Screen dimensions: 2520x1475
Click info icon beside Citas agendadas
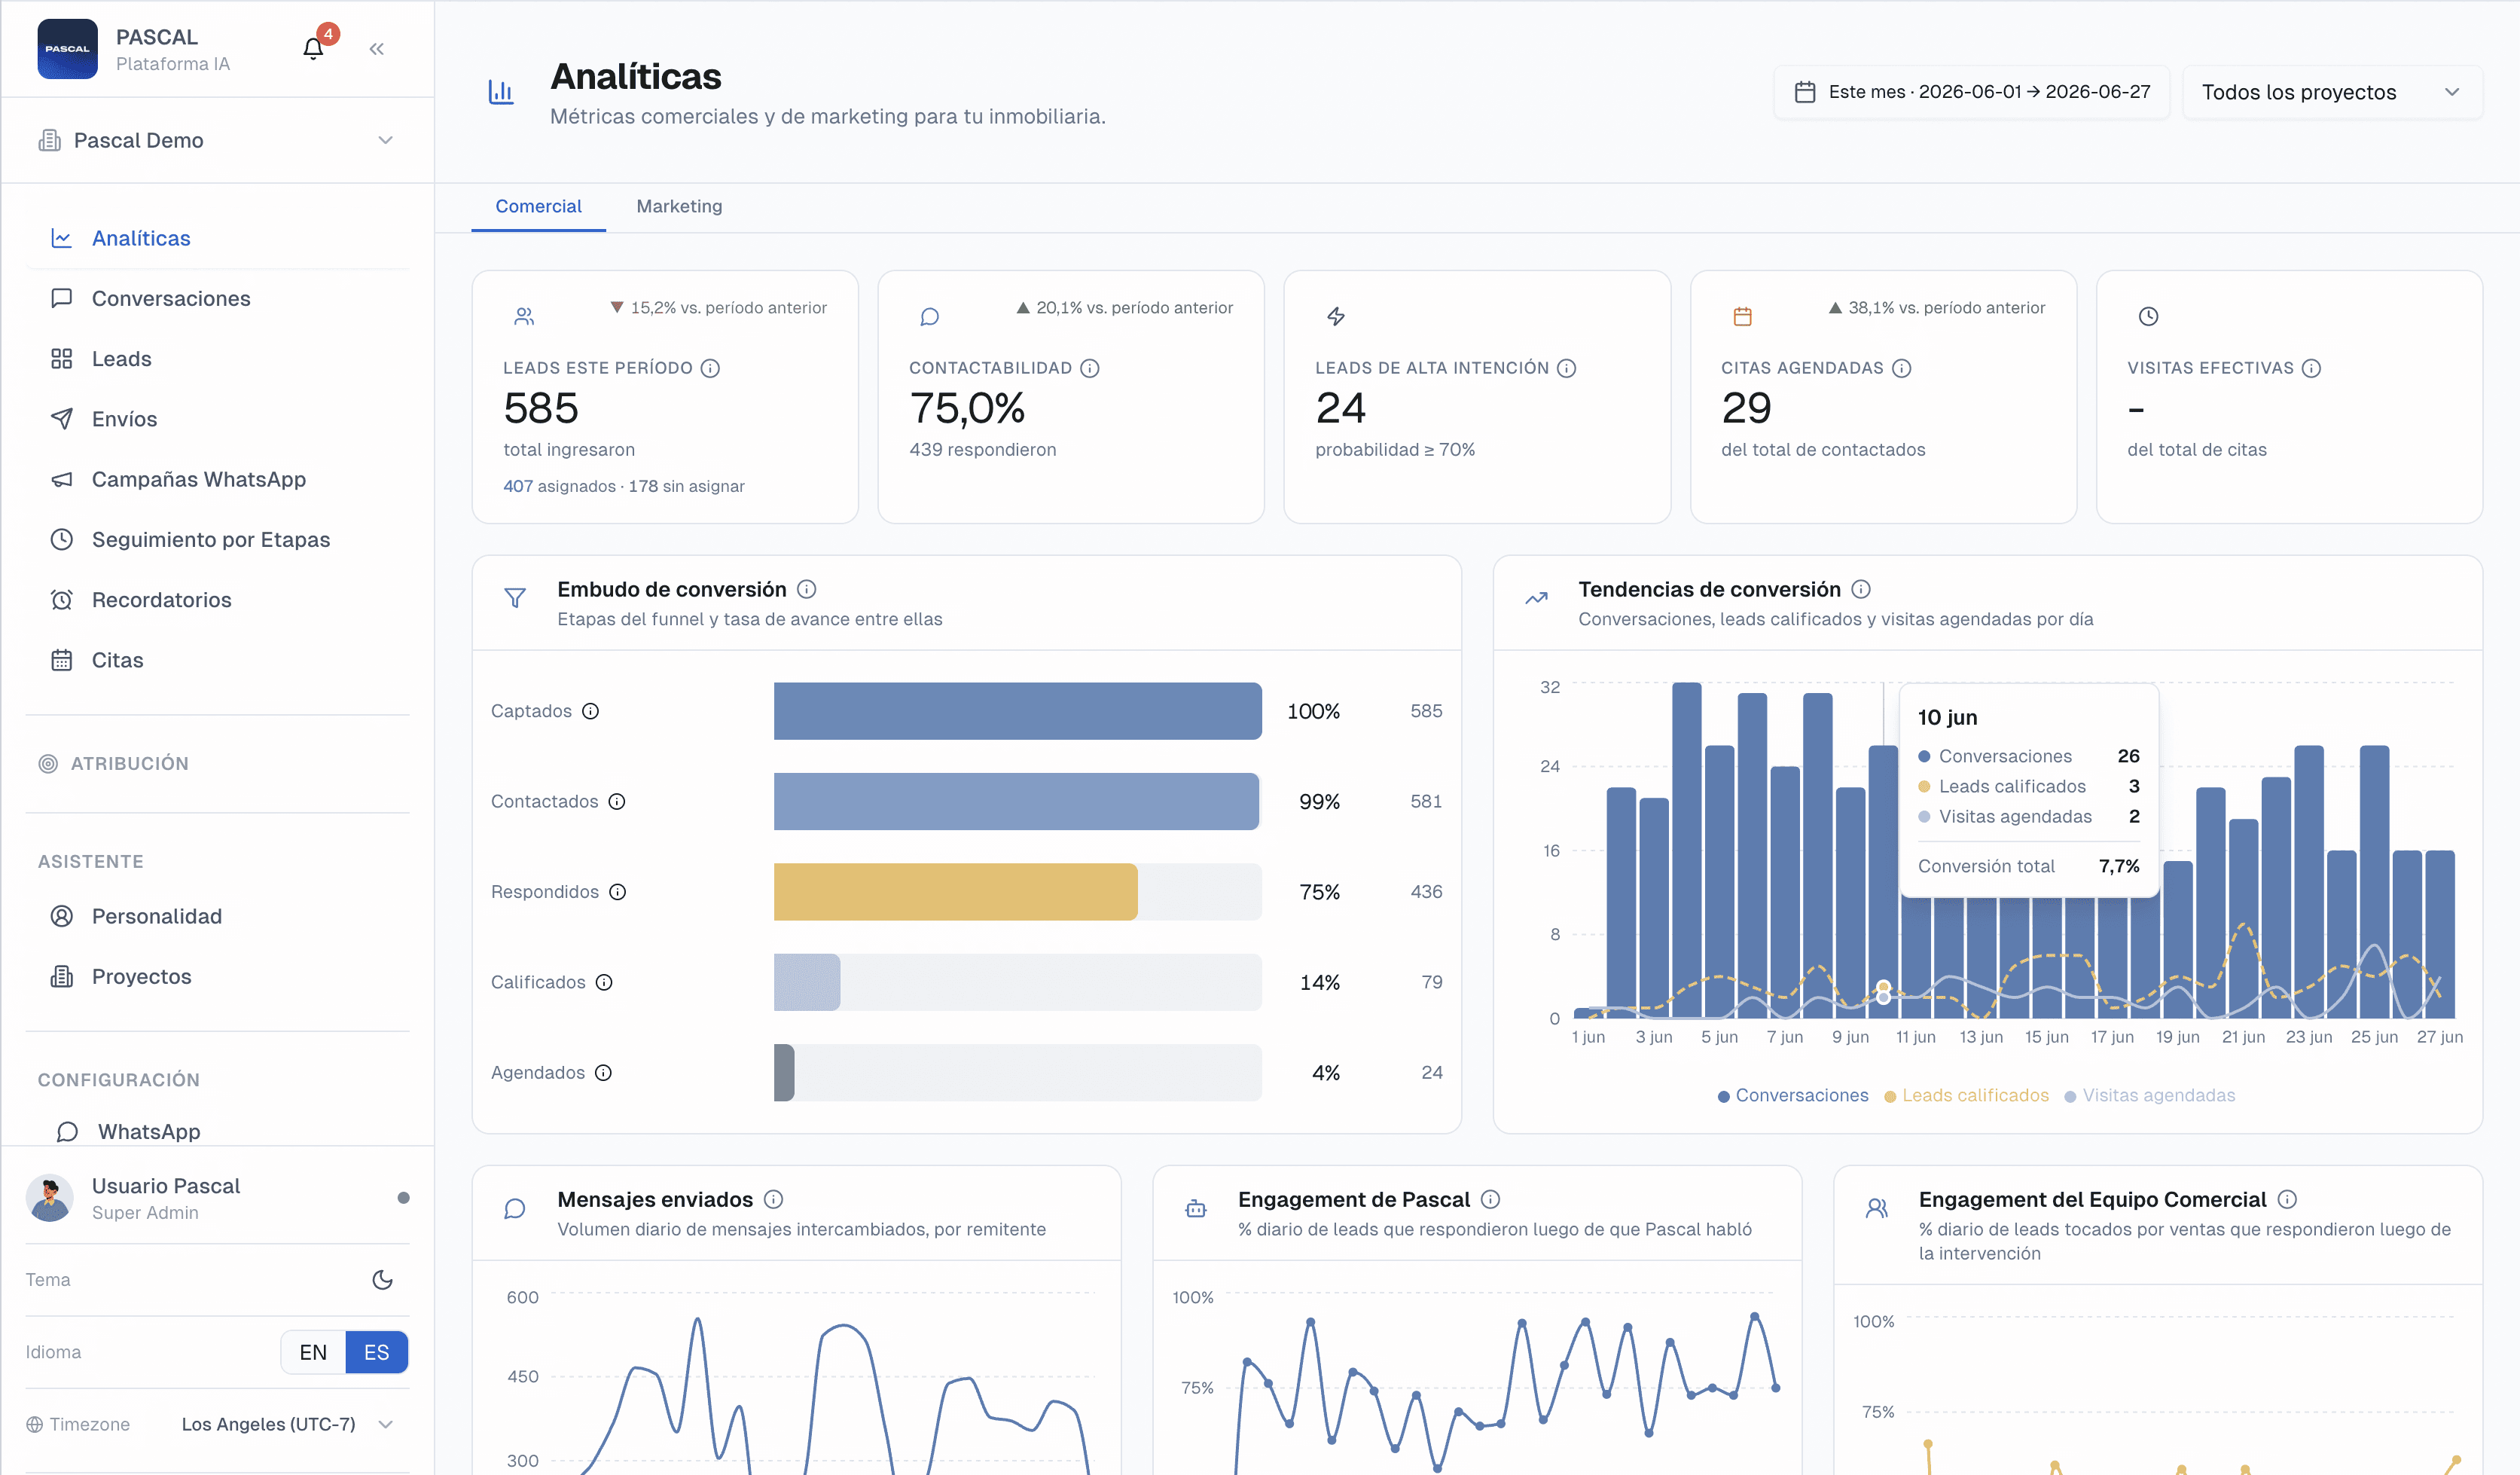pyautogui.click(x=1902, y=368)
